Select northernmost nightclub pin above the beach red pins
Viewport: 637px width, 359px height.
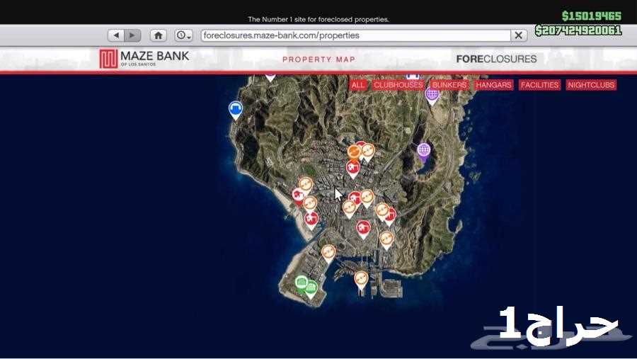pyautogui.click(x=306, y=186)
